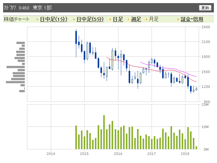Click the orange arrow before 週足
Image resolution: width=217 pixels, height=163 pixels.
point(128,20)
